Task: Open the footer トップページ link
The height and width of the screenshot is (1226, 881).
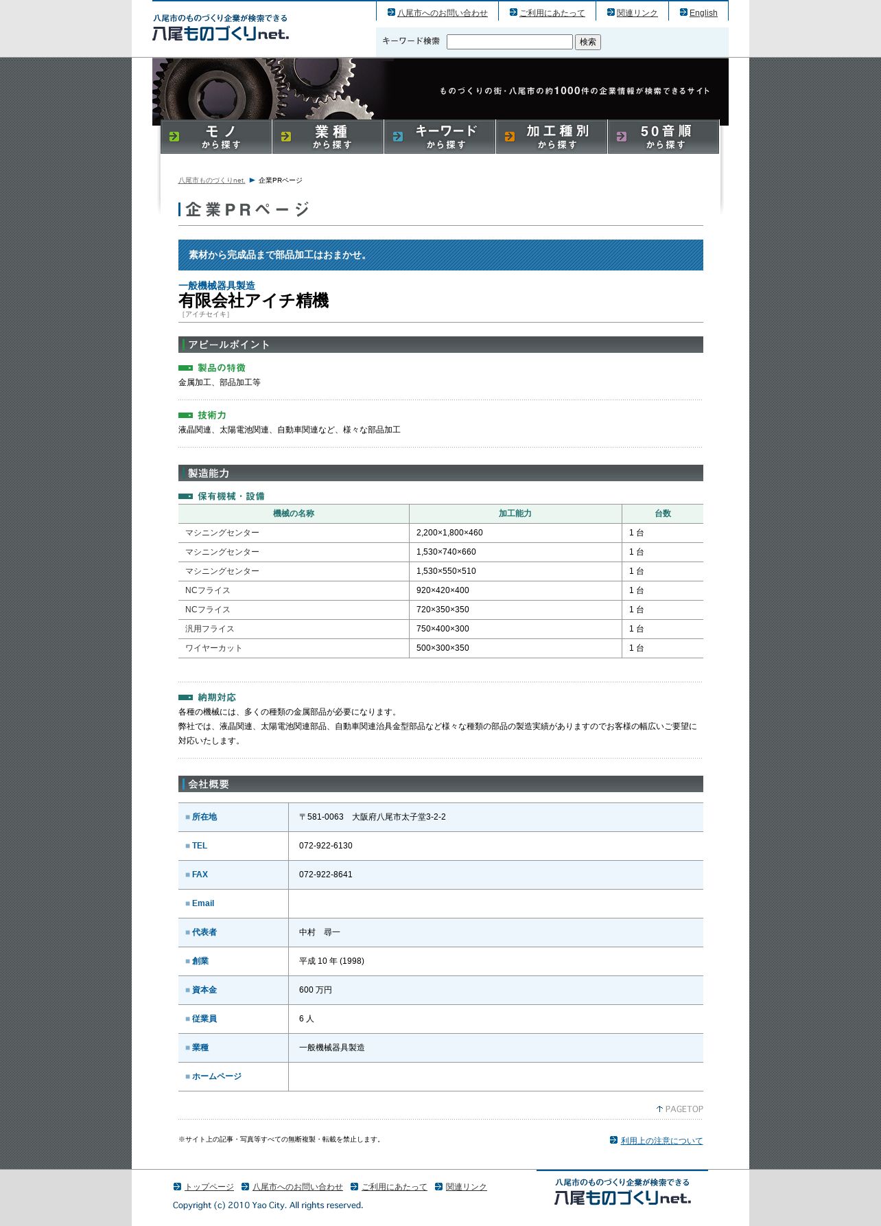Action: pos(209,1187)
